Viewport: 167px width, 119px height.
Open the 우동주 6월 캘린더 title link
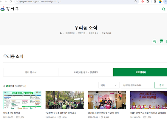click(12, 113)
